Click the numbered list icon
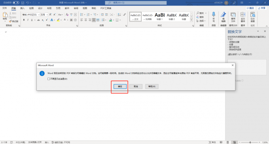 [x=88, y=15]
